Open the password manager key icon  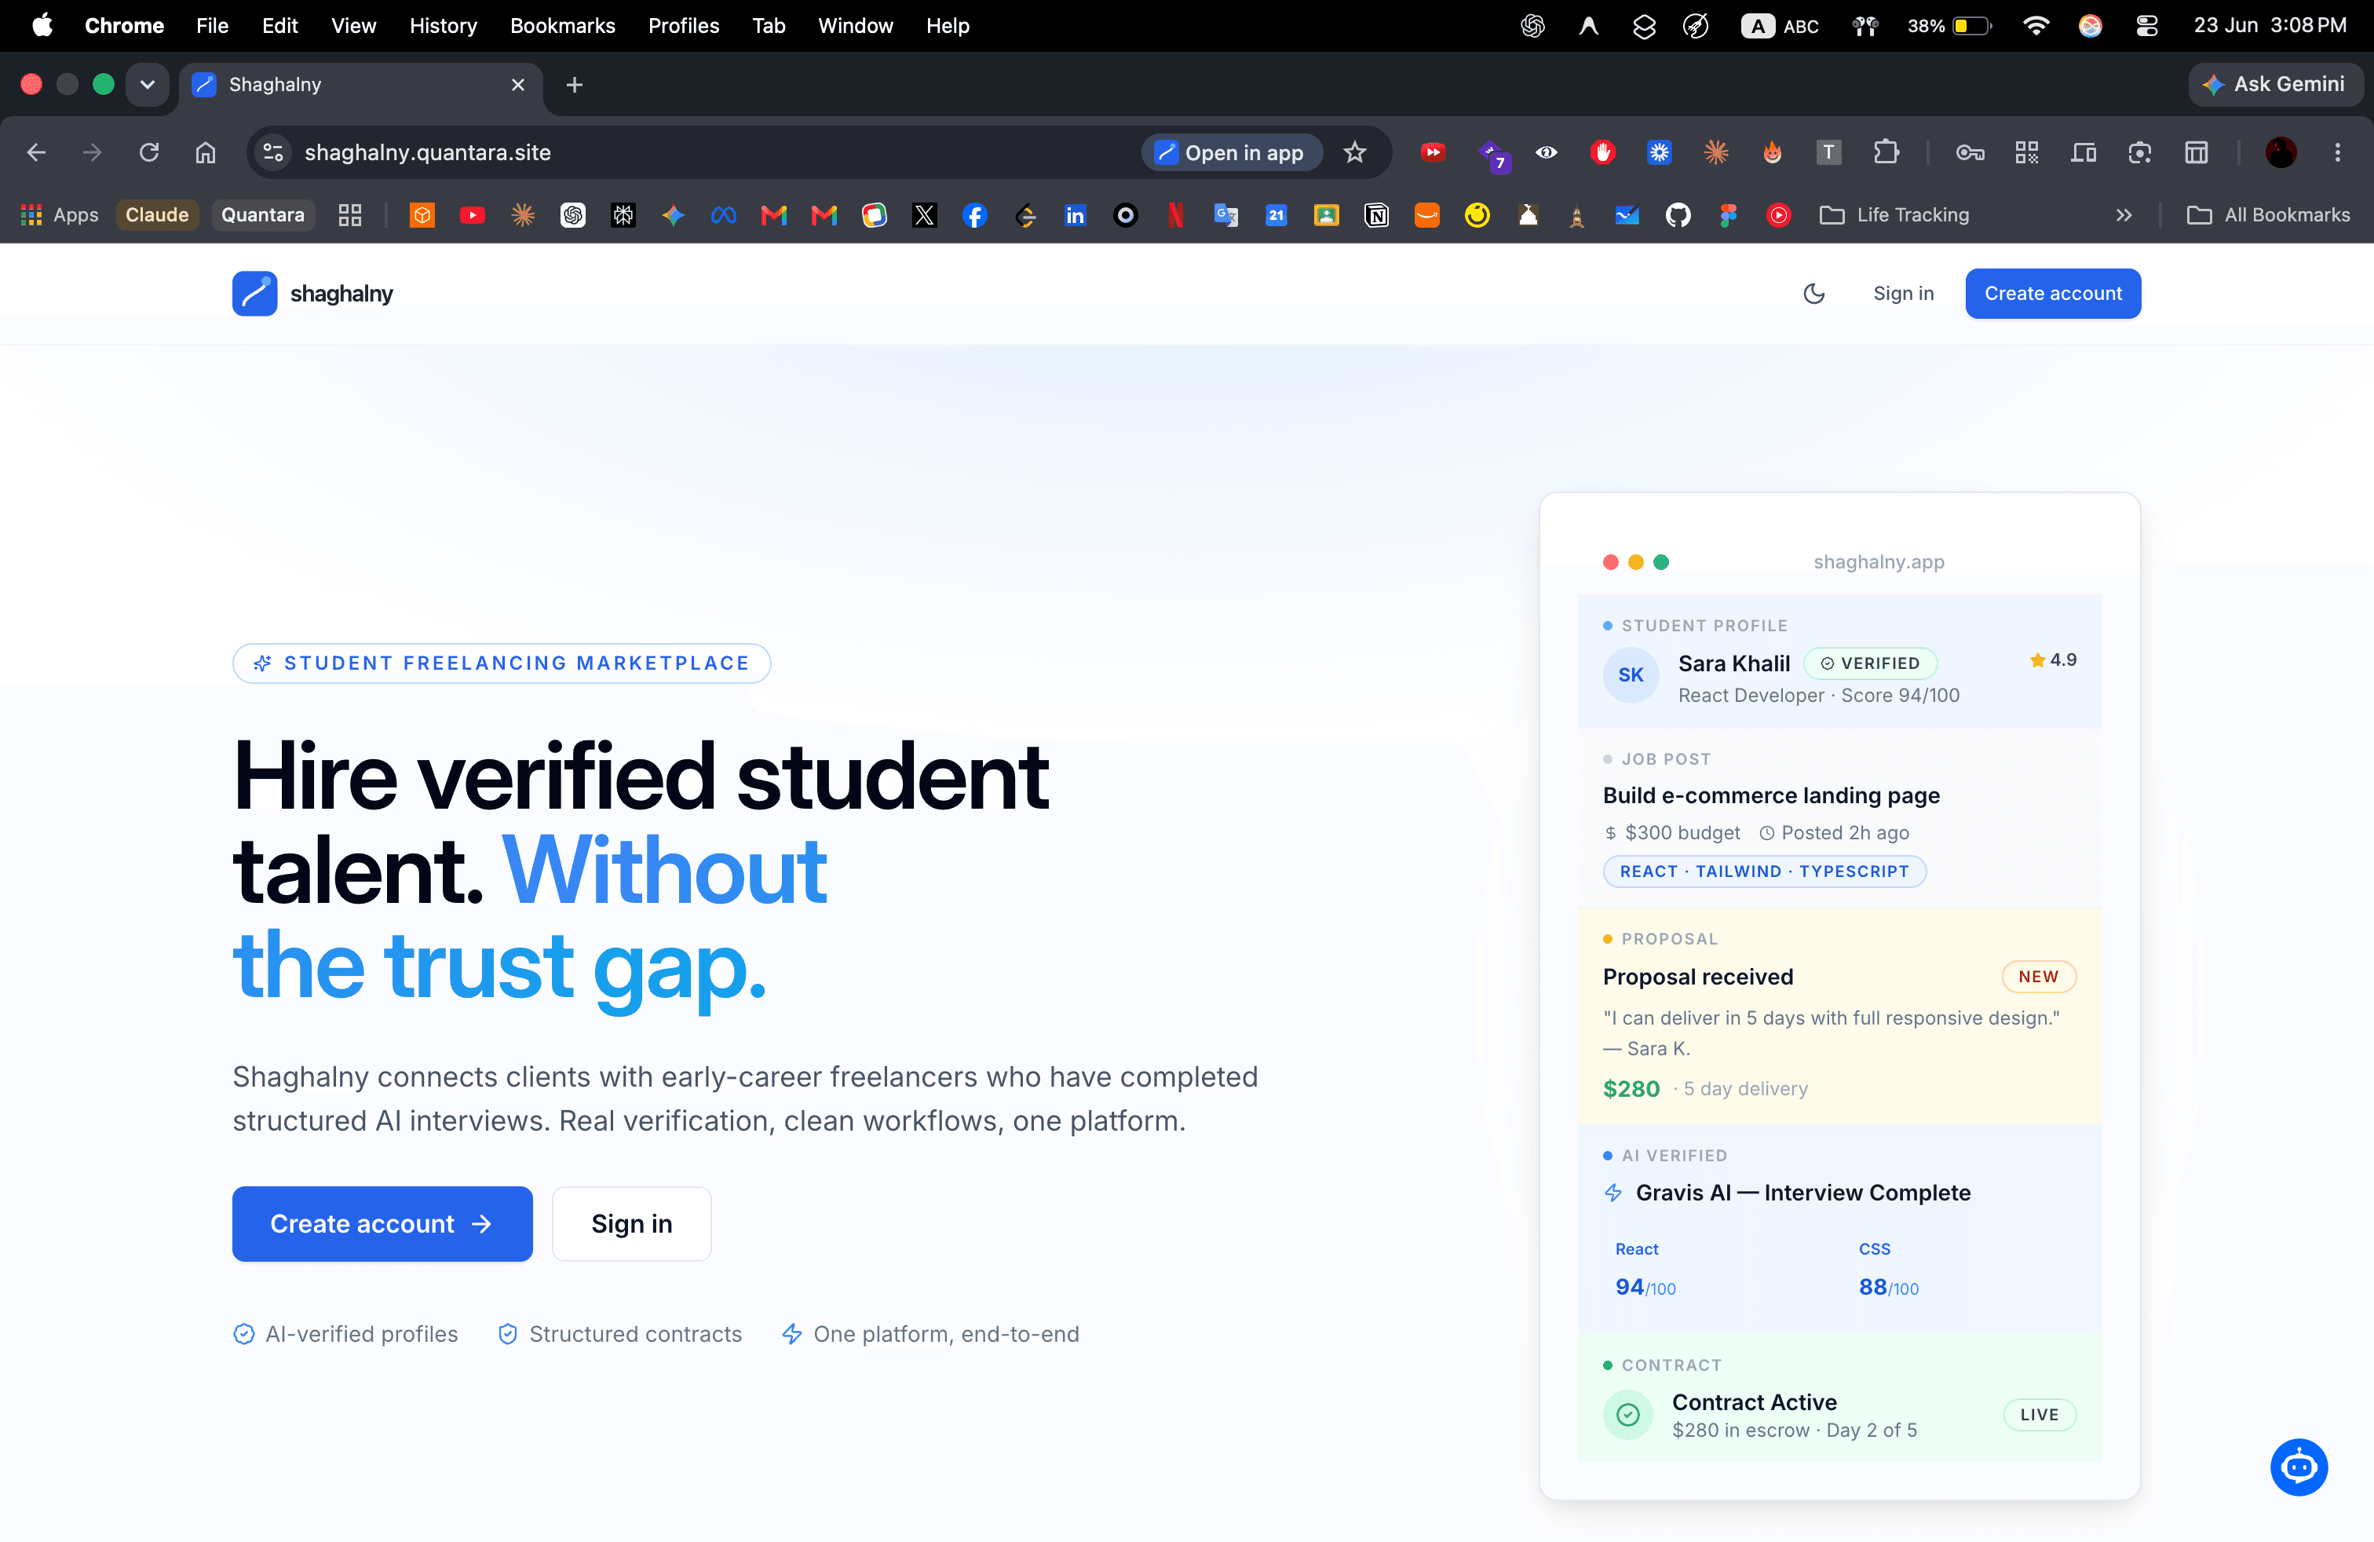(1969, 152)
